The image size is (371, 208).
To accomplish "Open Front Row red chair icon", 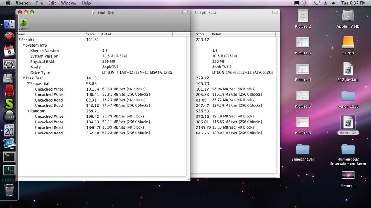I will [x=9, y=91].
